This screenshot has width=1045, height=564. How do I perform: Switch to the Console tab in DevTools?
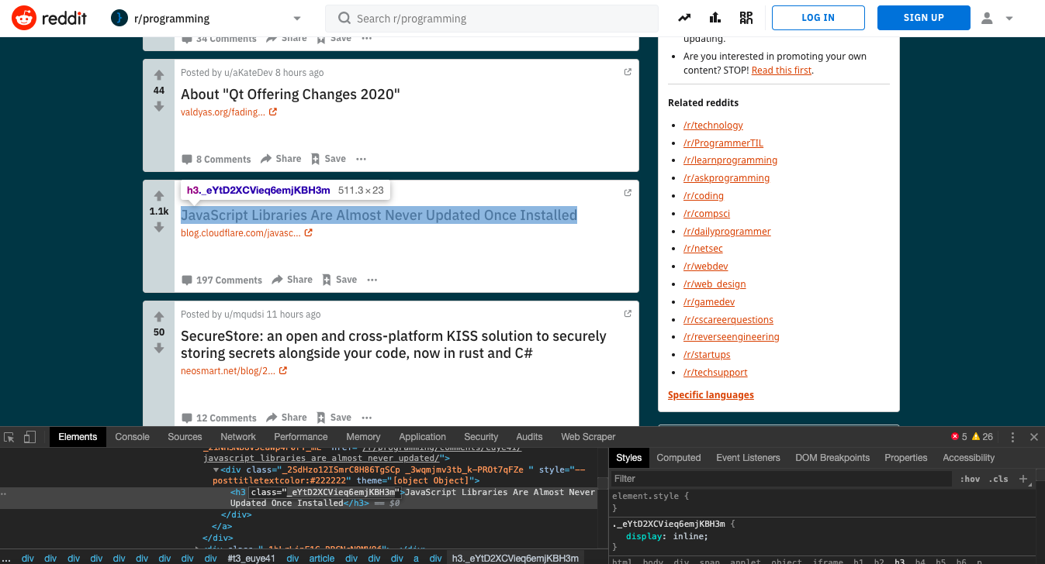tap(132, 436)
